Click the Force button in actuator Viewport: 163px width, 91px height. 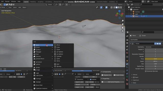pyautogui.click(x=86, y=77)
